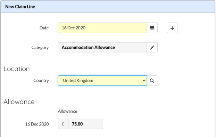The width and height of the screenshot is (216, 137).
Task: Click the Accommodation Allowance category field
Action: (102, 47)
